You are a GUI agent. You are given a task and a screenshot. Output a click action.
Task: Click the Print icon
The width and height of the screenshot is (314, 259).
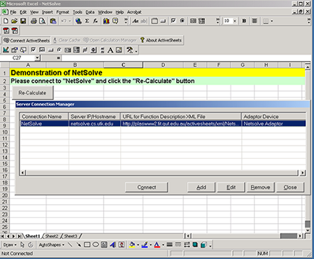[33, 21]
